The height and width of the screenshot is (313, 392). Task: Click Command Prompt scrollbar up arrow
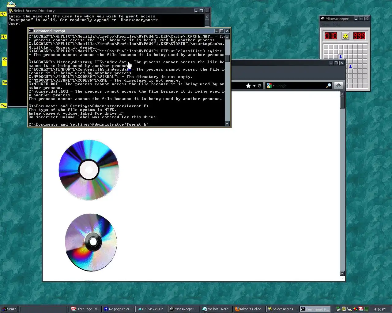coord(227,37)
